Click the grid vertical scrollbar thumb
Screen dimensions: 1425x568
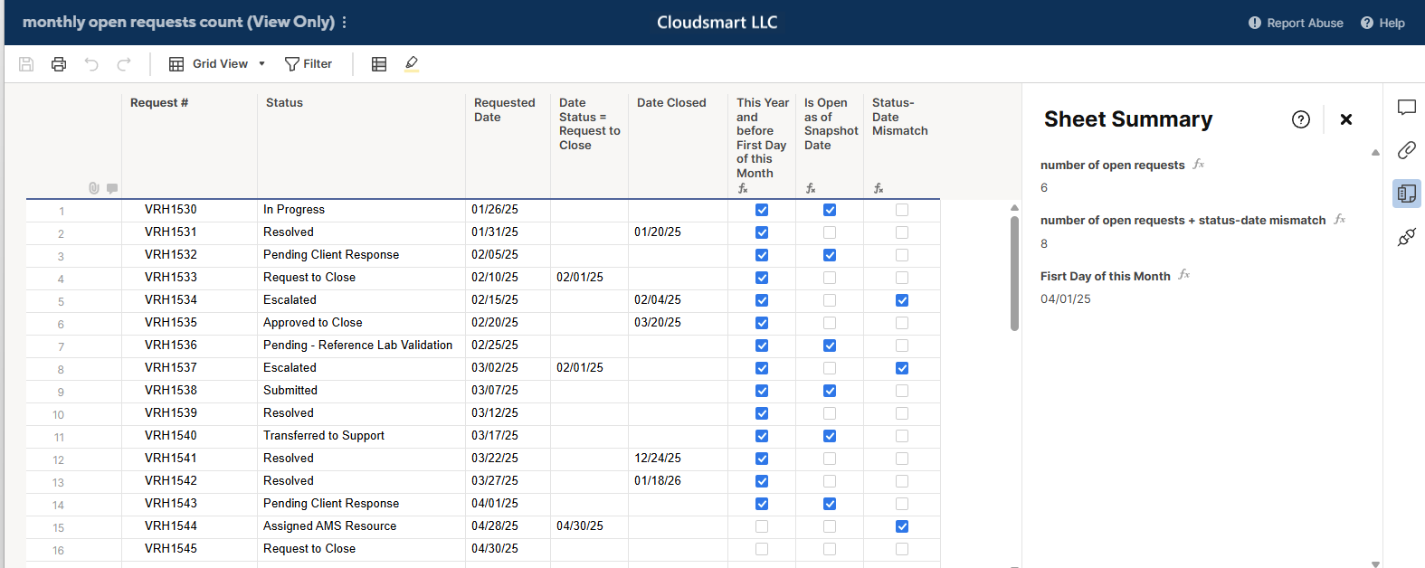(x=1014, y=273)
